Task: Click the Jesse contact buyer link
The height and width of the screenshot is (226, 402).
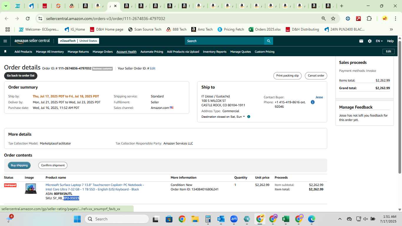Action: click(319, 97)
